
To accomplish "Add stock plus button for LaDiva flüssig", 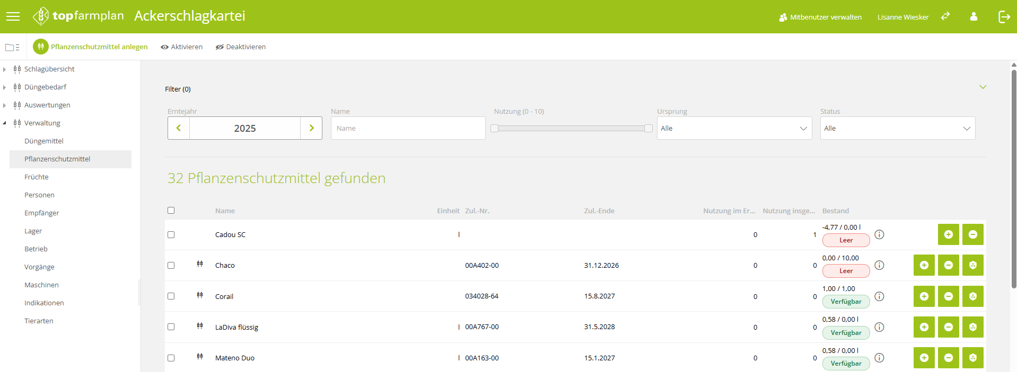I will (x=924, y=327).
